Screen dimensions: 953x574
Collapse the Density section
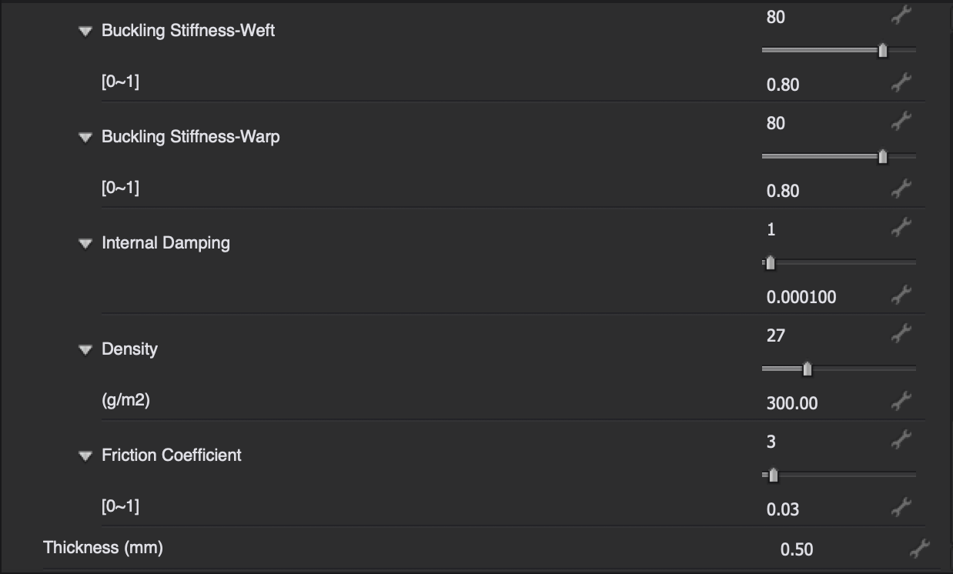(85, 350)
